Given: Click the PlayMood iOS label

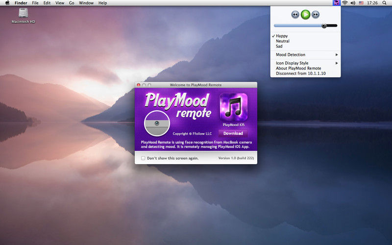Looking at the screenshot, I should (x=234, y=125).
